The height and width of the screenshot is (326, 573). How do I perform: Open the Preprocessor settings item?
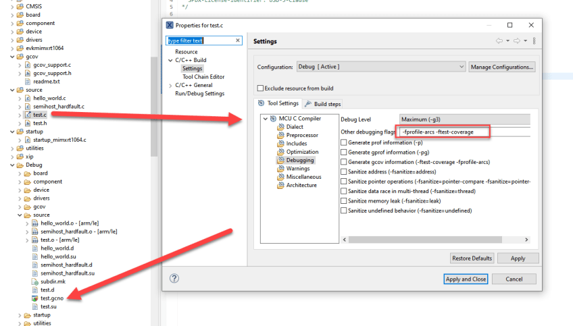(x=301, y=135)
